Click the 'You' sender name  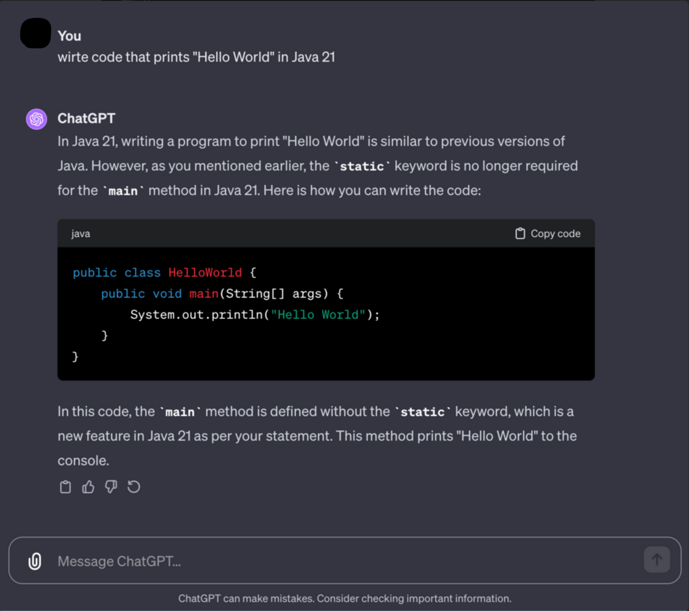(x=69, y=36)
